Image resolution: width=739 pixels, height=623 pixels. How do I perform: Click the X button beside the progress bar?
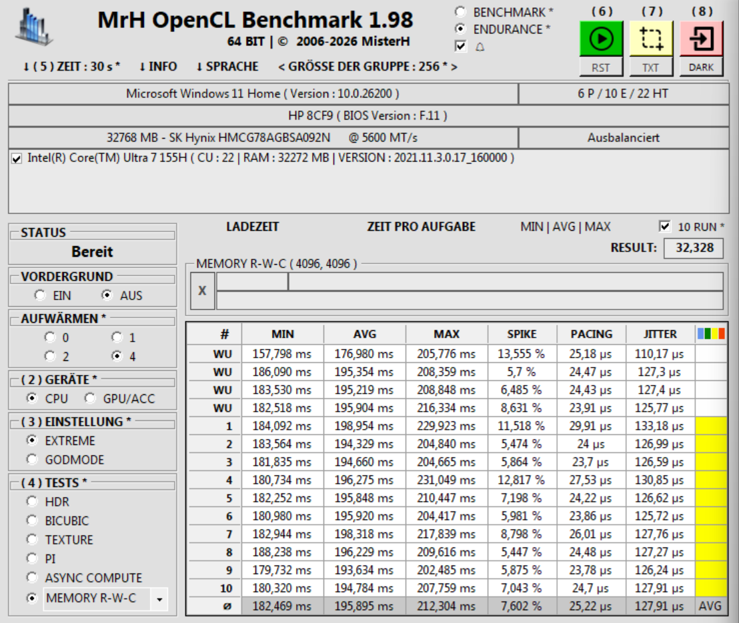click(x=202, y=291)
